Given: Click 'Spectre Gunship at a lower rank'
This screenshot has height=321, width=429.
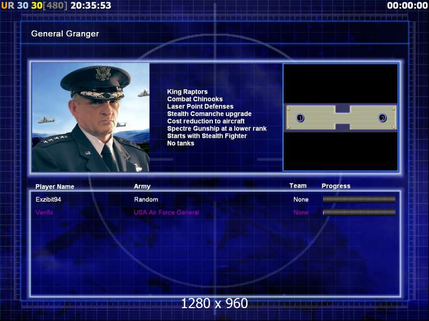Looking at the screenshot, I should coord(217,128).
